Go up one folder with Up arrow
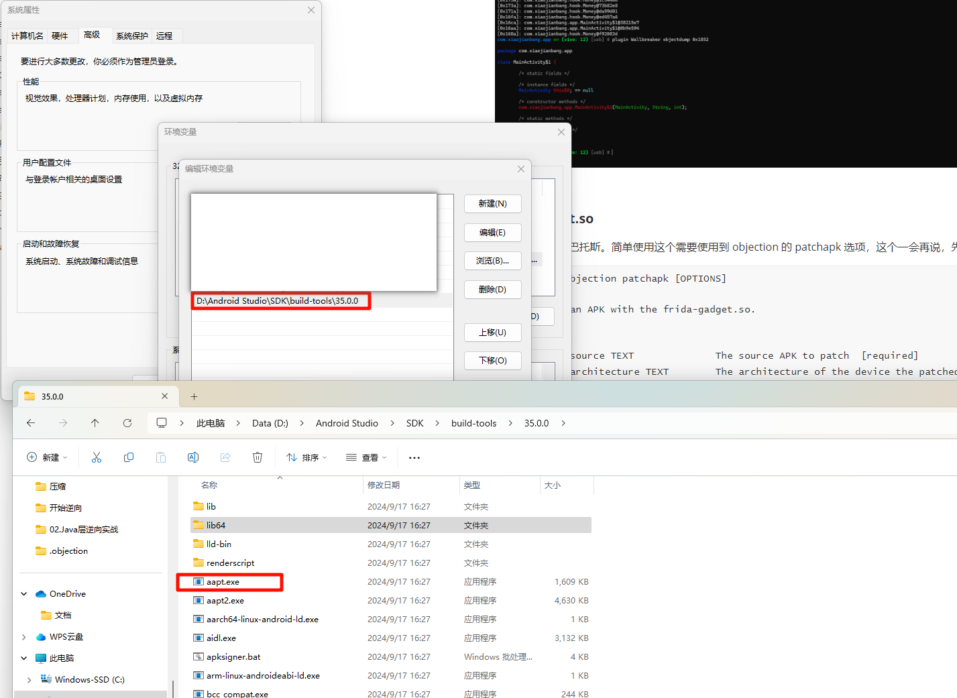This screenshot has height=698, width=957. 95,423
